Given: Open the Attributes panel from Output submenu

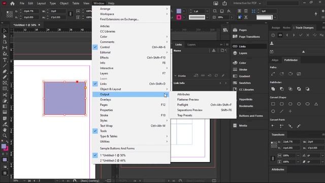Looking at the screenshot, I should pos(203,94).
